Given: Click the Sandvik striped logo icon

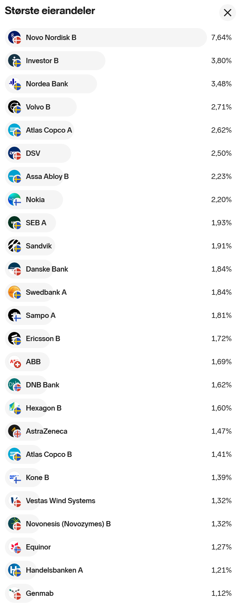Looking at the screenshot, I should (14, 246).
